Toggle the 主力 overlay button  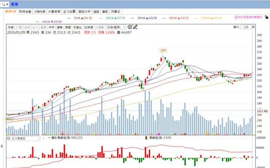click(x=35, y=27)
